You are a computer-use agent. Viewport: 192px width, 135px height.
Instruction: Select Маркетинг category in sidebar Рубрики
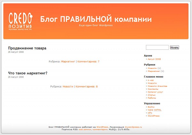click(154, 71)
